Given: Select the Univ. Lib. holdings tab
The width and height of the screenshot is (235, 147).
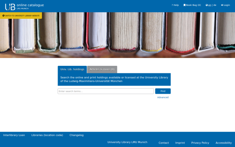Looking at the screenshot, I should [x=72, y=69].
